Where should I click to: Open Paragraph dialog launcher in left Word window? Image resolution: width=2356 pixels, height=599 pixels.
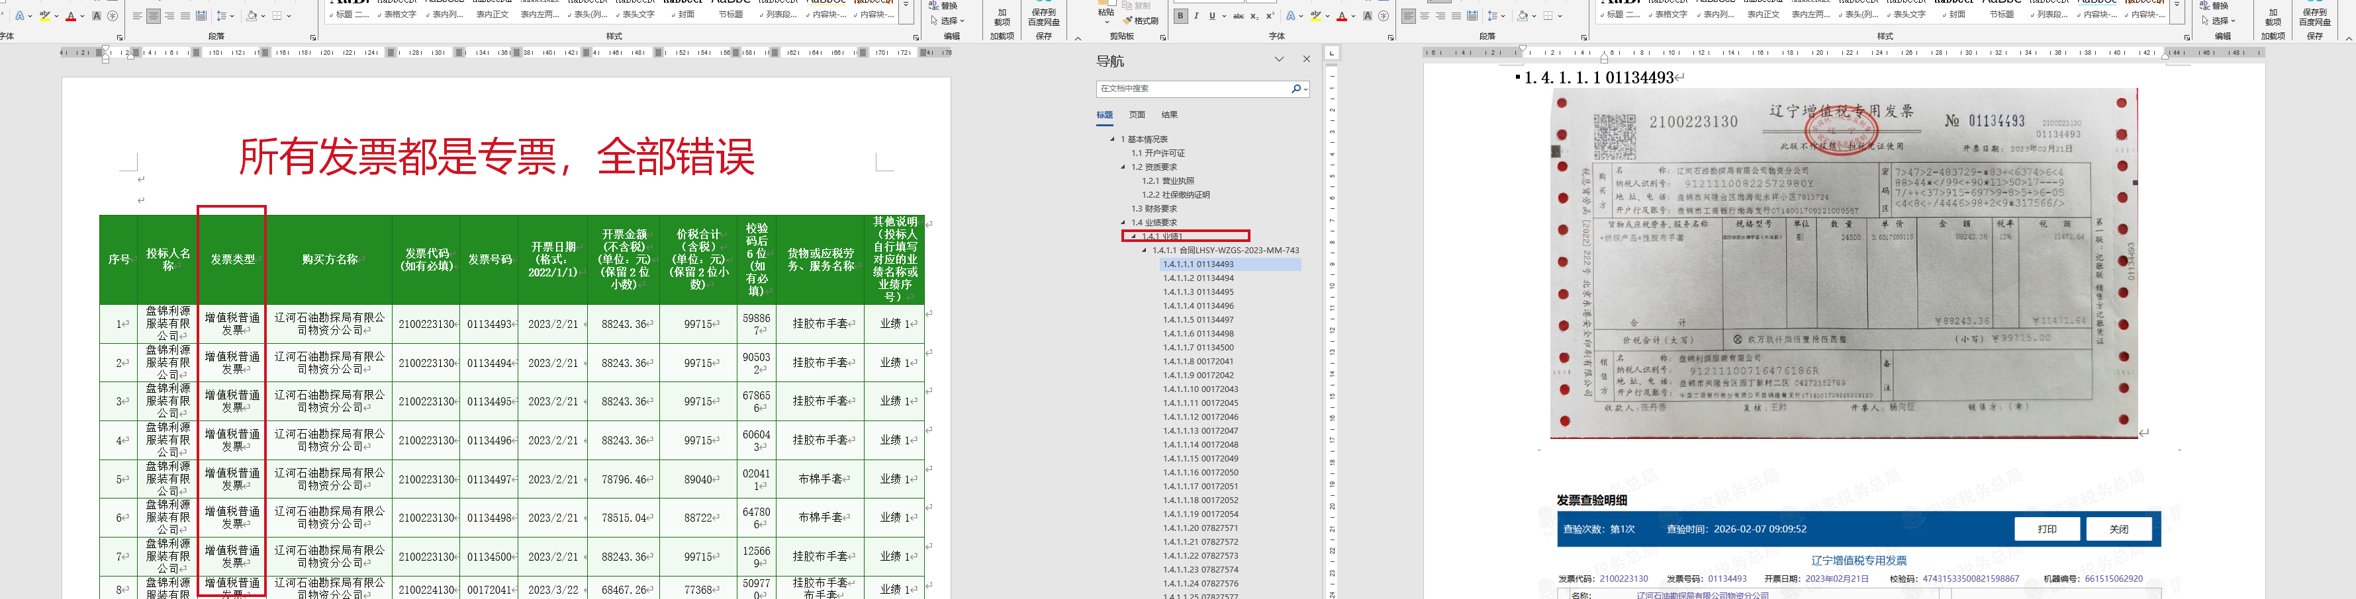coord(314,38)
